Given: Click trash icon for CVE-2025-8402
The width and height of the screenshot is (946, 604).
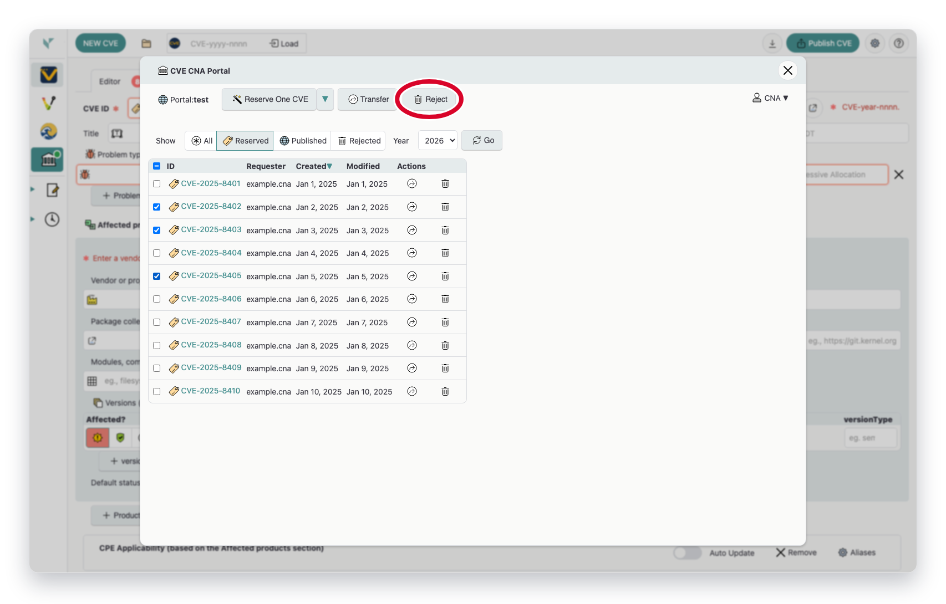Looking at the screenshot, I should (x=445, y=207).
